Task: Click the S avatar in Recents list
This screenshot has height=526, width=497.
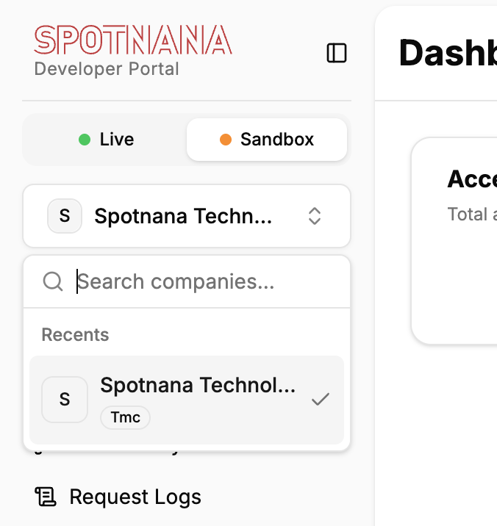Action: (65, 399)
